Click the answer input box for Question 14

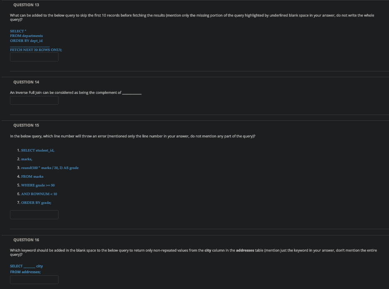tap(34, 100)
